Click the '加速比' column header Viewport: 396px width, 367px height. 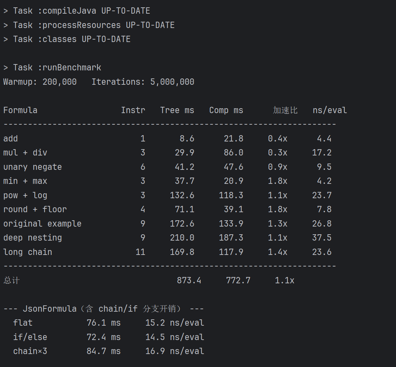(x=285, y=110)
